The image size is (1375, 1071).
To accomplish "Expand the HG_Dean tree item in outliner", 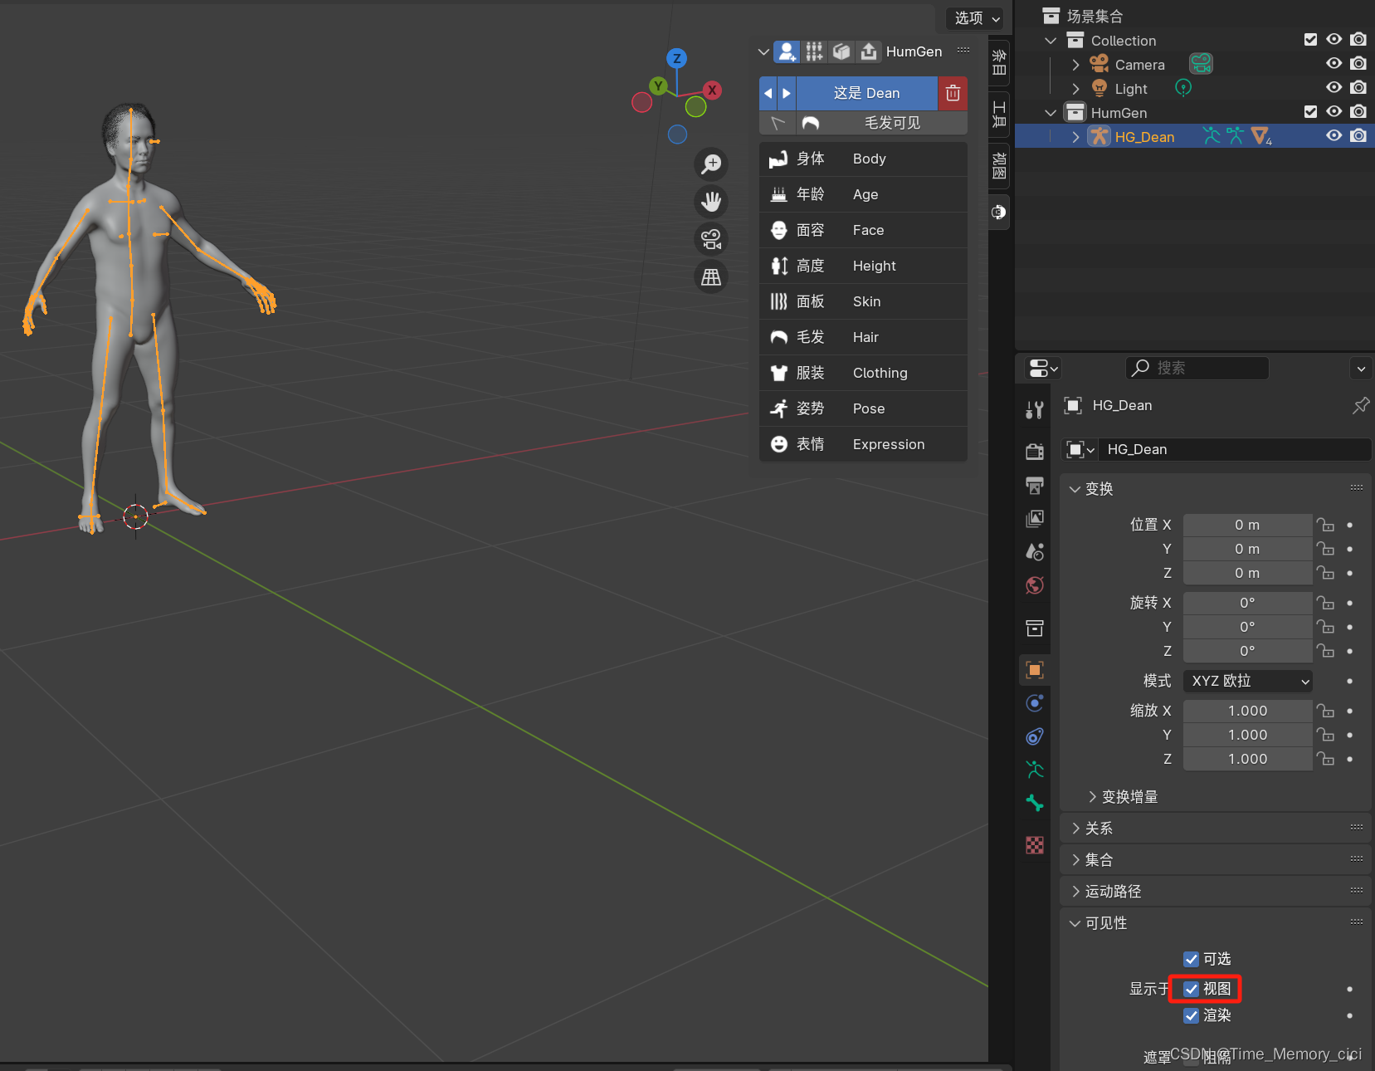I will pyautogui.click(x=1076, y=137).
